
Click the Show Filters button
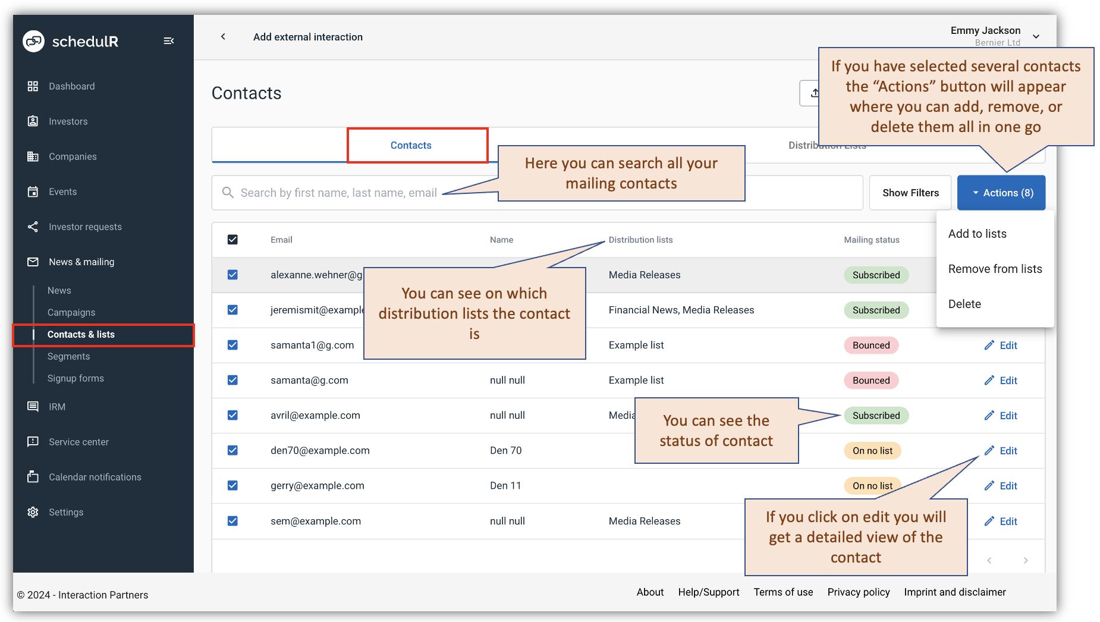click(910, 192)
